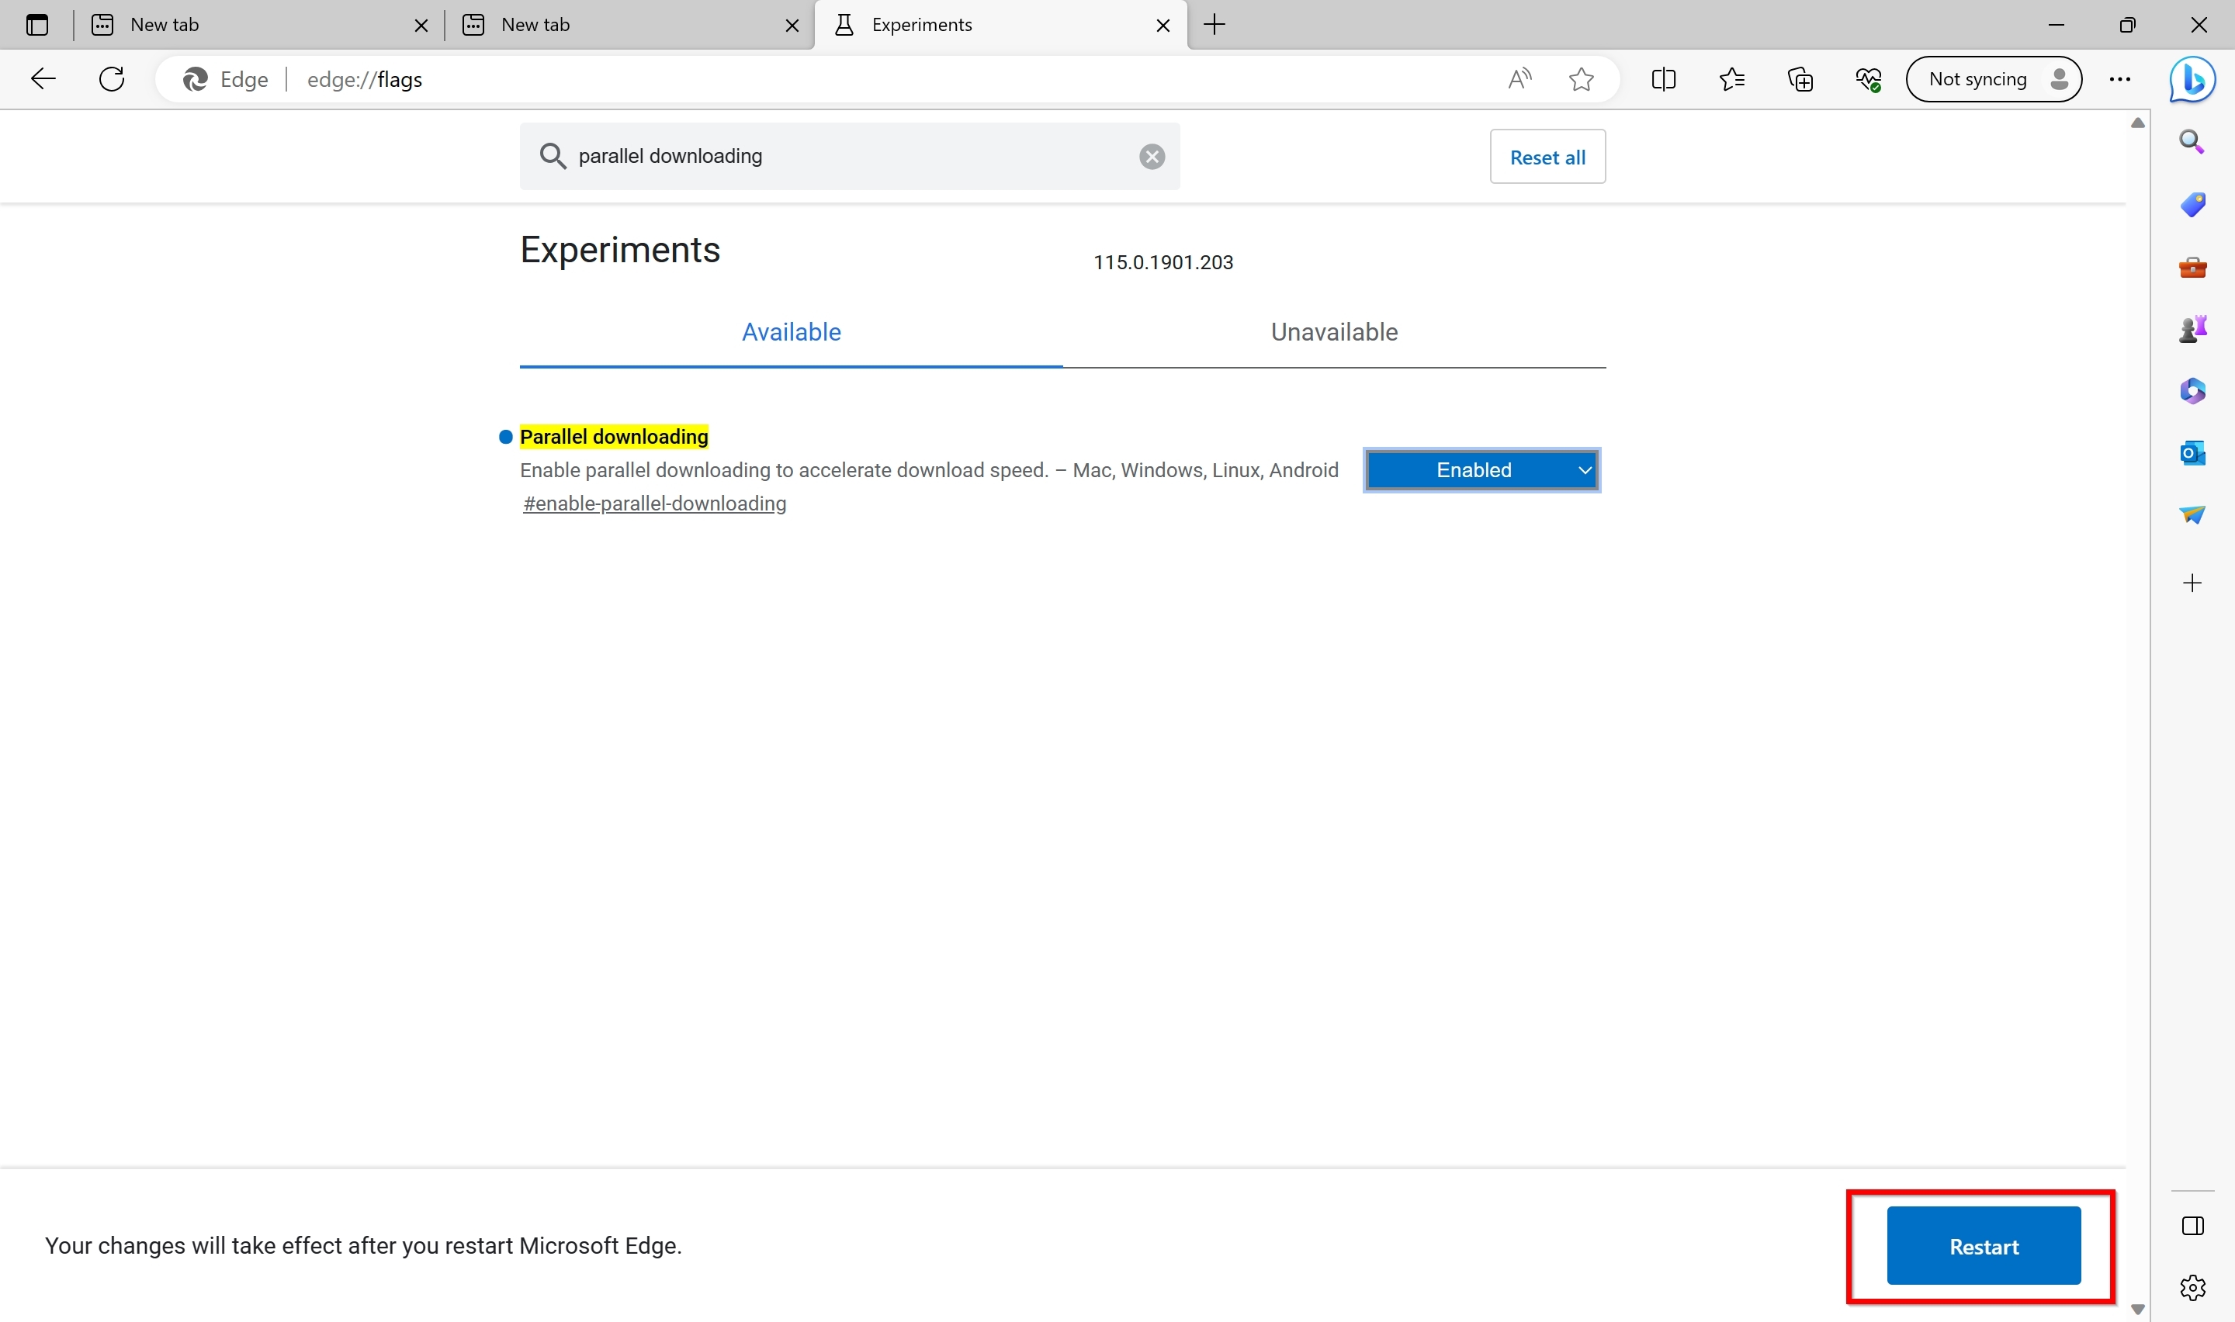Screen dimensions: 2235x1322
Task: Open the tab actions menu icon
Action: (x=37, y=25)
